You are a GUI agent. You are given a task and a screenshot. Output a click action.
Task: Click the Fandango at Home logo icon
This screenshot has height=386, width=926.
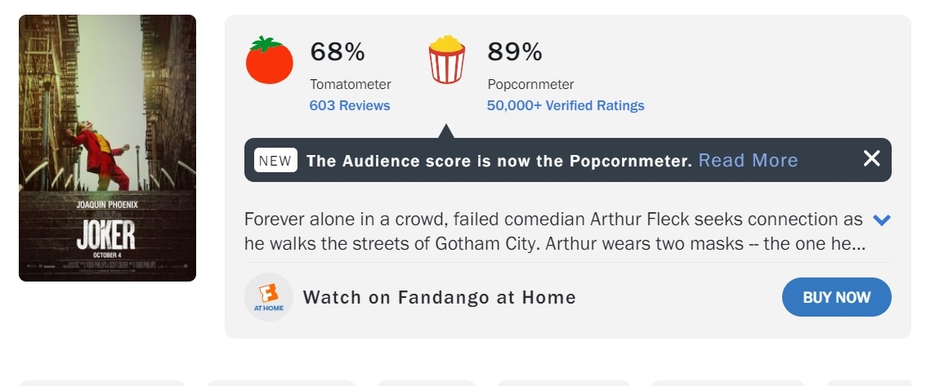[268, 297]
